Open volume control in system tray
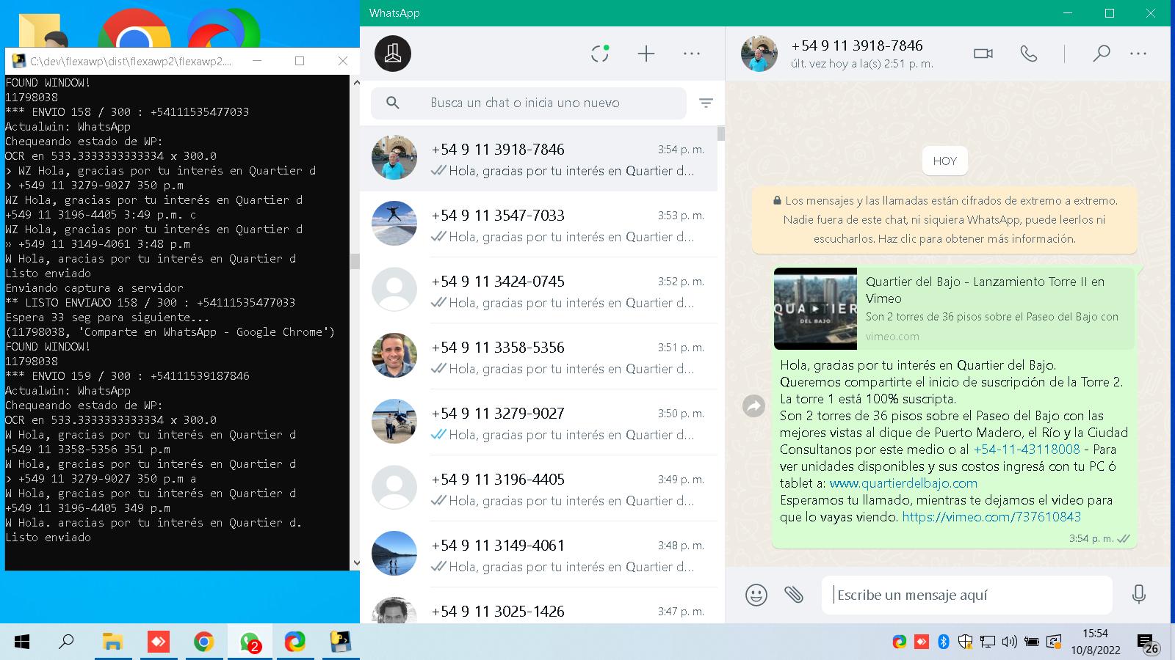 [1010, 642]
